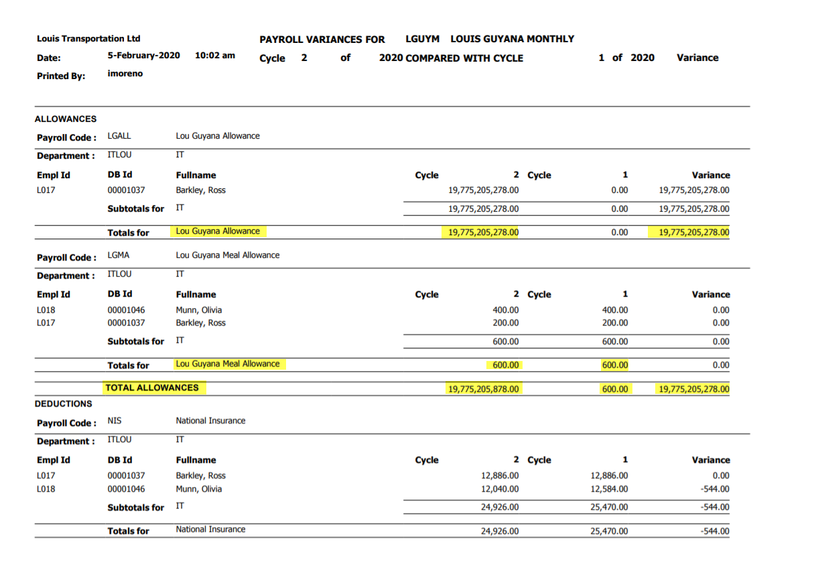
Task: Click the 'Louis Transportation Ltd' company name
Action: (88, 39)
